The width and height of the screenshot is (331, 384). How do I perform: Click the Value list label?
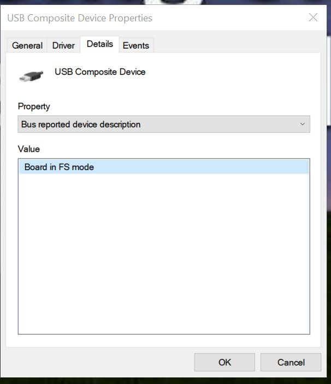(x=28, y=149)
